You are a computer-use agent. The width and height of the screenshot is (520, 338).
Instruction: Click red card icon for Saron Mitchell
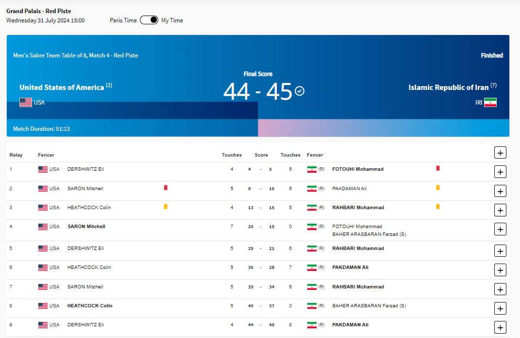tap(166, 187)
